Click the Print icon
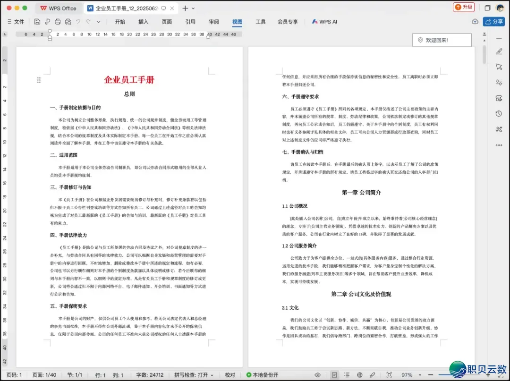Viewport: 510px width, 381px height. click(x=58, y=22)
